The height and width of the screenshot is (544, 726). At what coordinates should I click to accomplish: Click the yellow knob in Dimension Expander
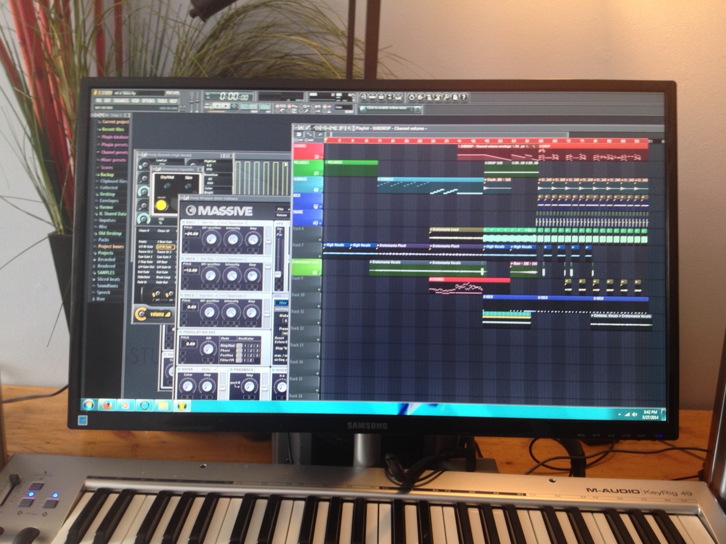(x=162, y=205)
